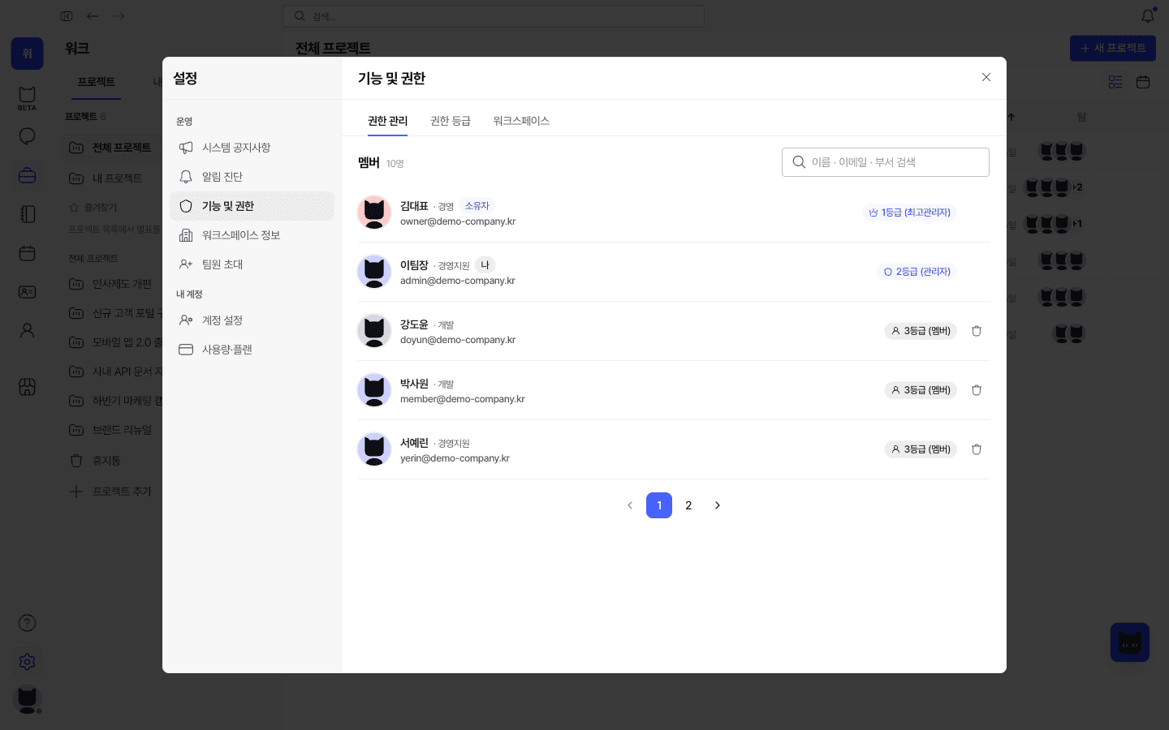Image resolution: width=1169 pixels, height=730 pixels.
Task: Go to previous members page arrow
Action: [x=630, y=505]
